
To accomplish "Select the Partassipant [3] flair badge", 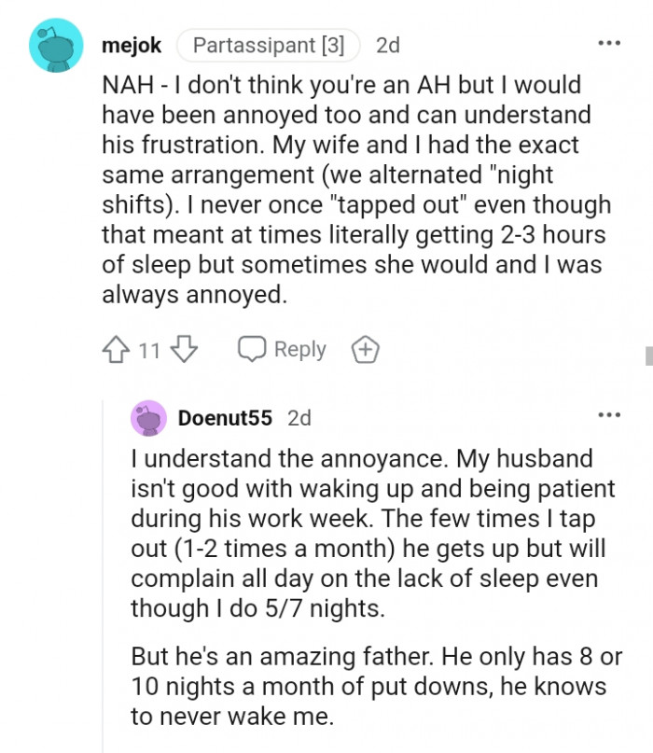I will pos(269,44).
